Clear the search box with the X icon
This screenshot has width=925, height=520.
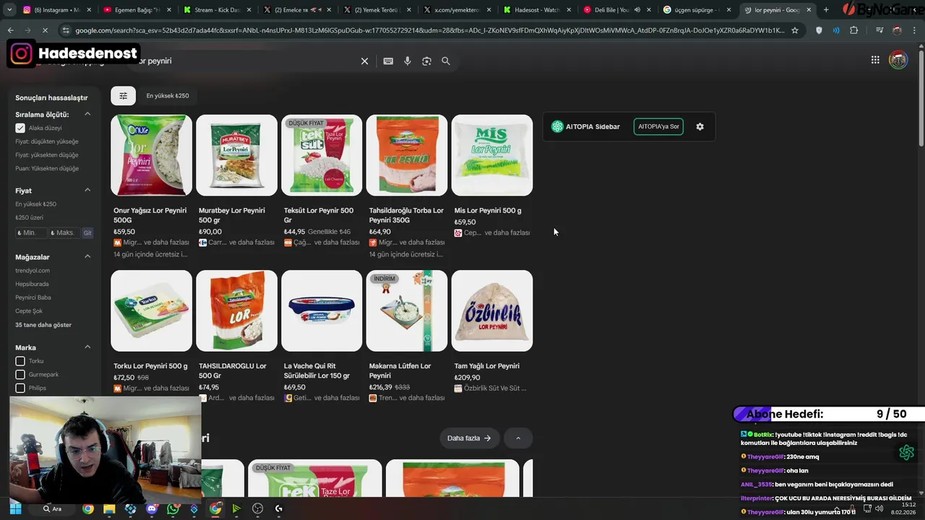pyautogui.click(x=364, y=61)
